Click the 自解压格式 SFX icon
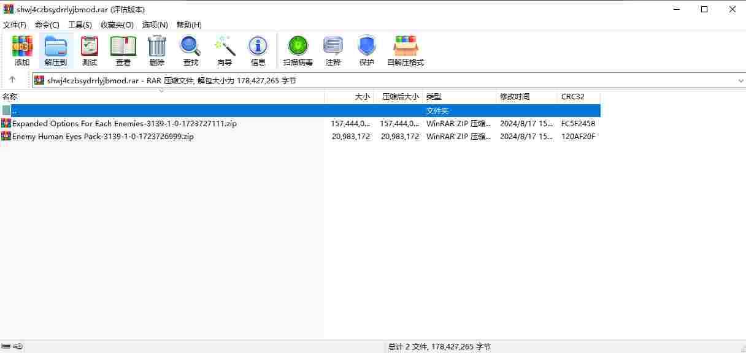This screenshot has width=746, height=353. tap(406, 50)
